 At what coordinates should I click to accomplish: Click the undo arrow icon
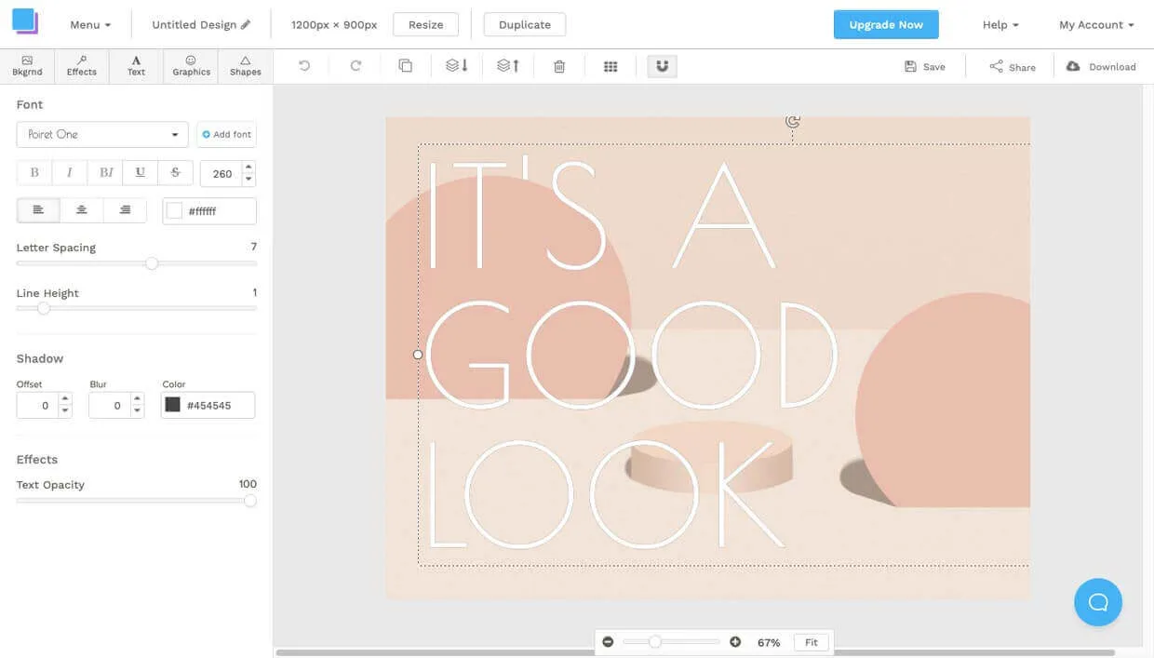click(x=304, y=66)
